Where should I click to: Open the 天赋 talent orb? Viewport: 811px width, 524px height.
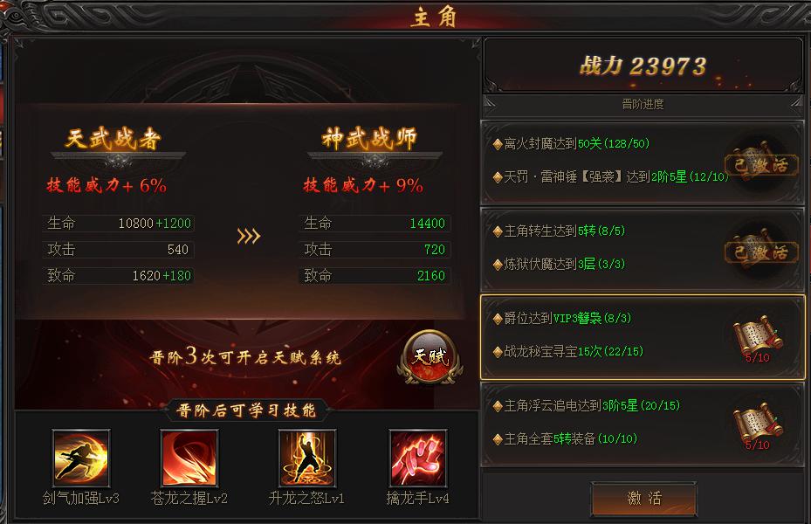click(430, 357)
